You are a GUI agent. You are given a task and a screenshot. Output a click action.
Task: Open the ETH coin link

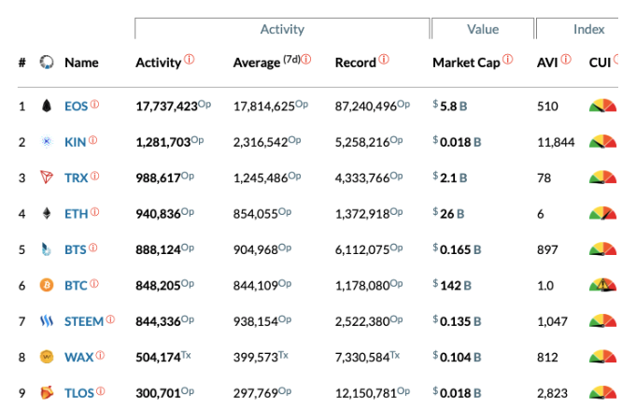coord(76,214)
